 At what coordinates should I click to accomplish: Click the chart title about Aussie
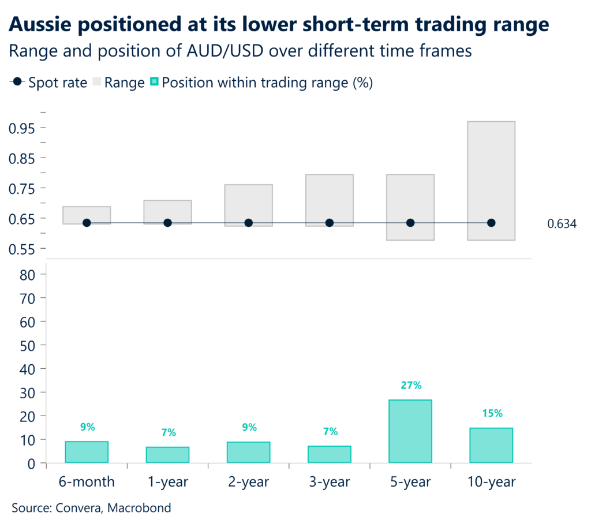(279, 25)
